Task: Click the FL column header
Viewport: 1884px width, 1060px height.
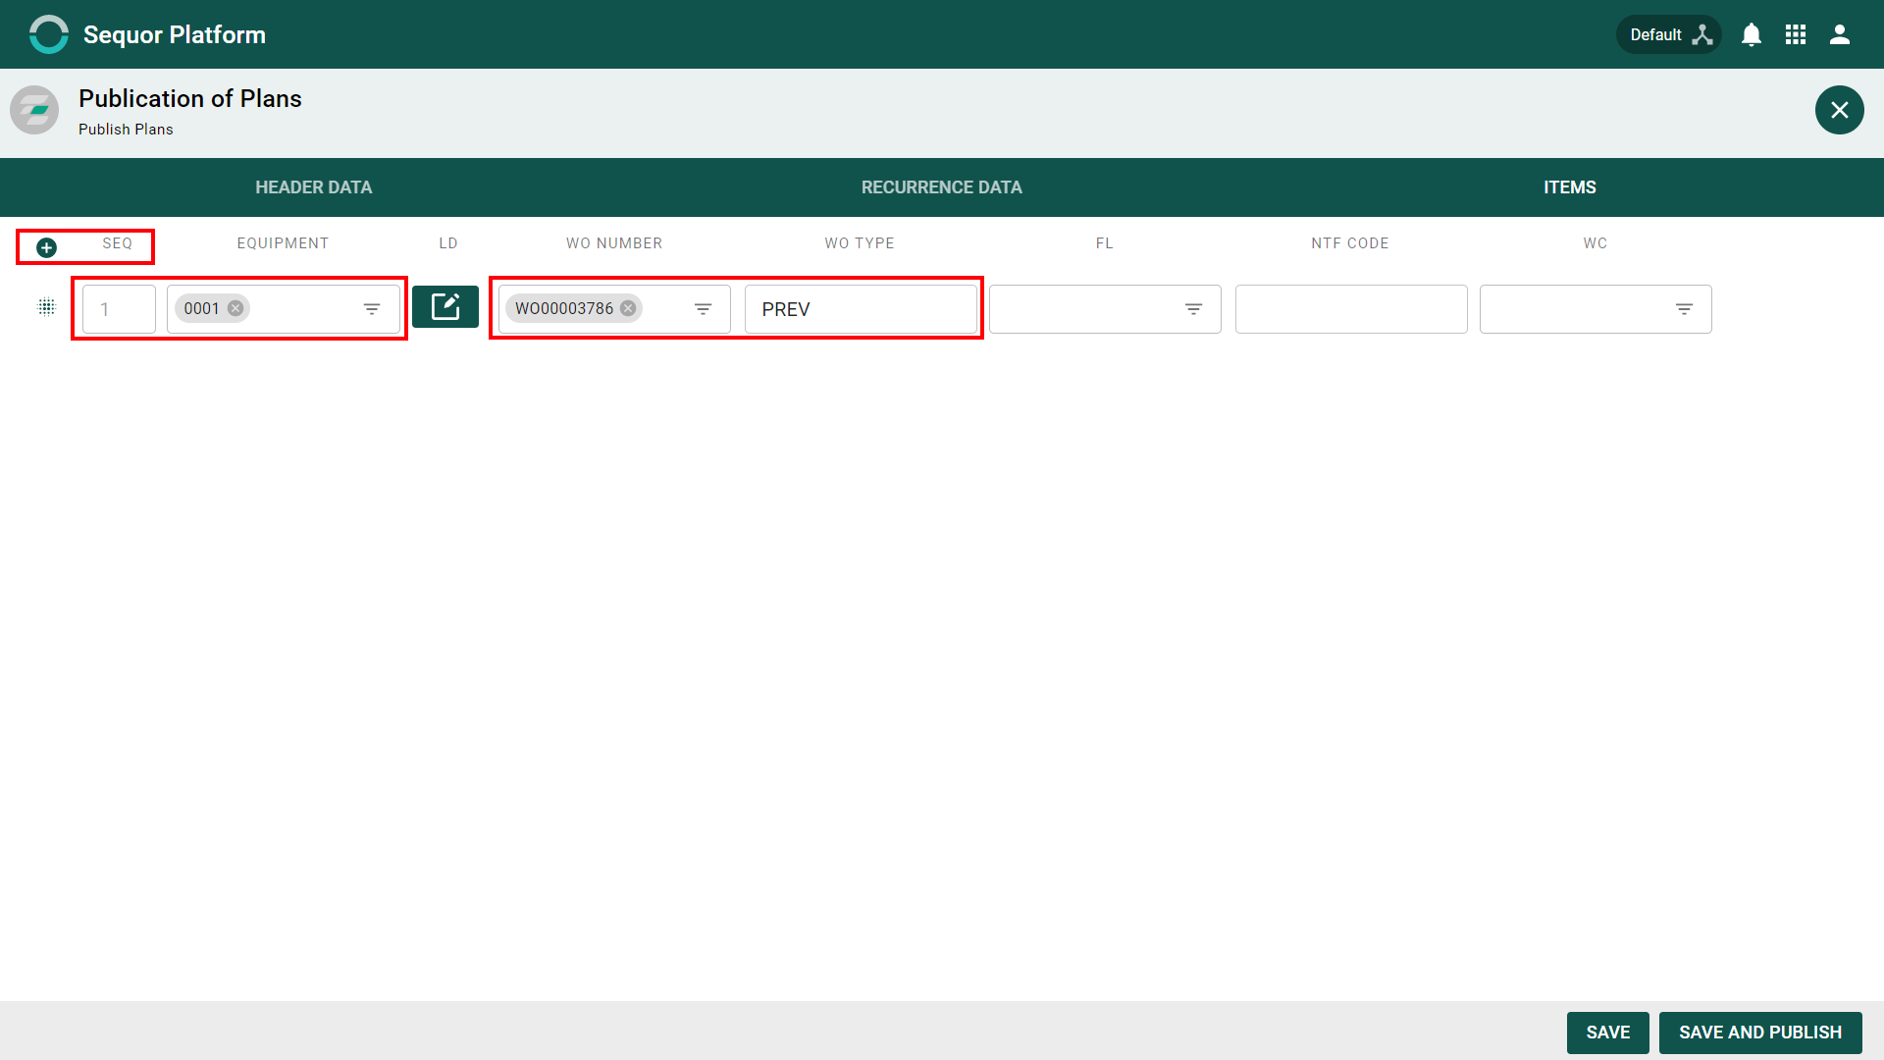Action: tap(1105, 243)
